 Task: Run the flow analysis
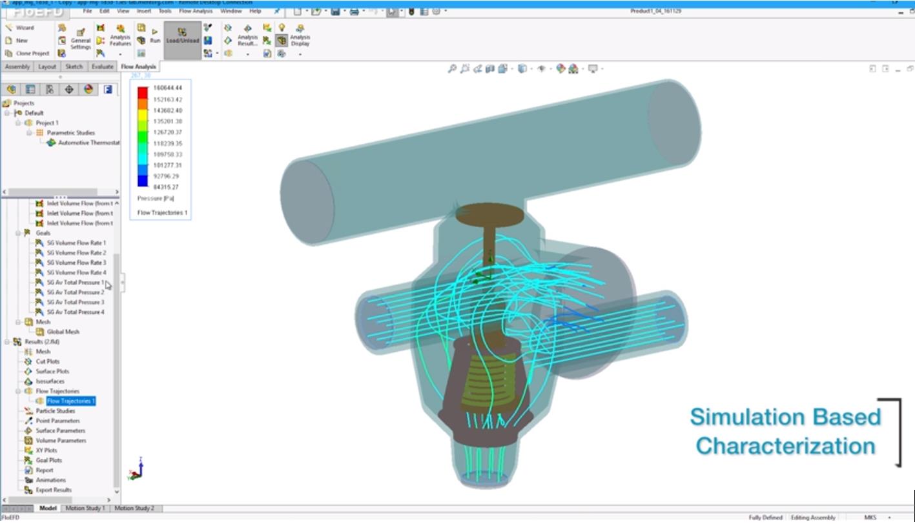pyautogui.click(x=155, y=35)
